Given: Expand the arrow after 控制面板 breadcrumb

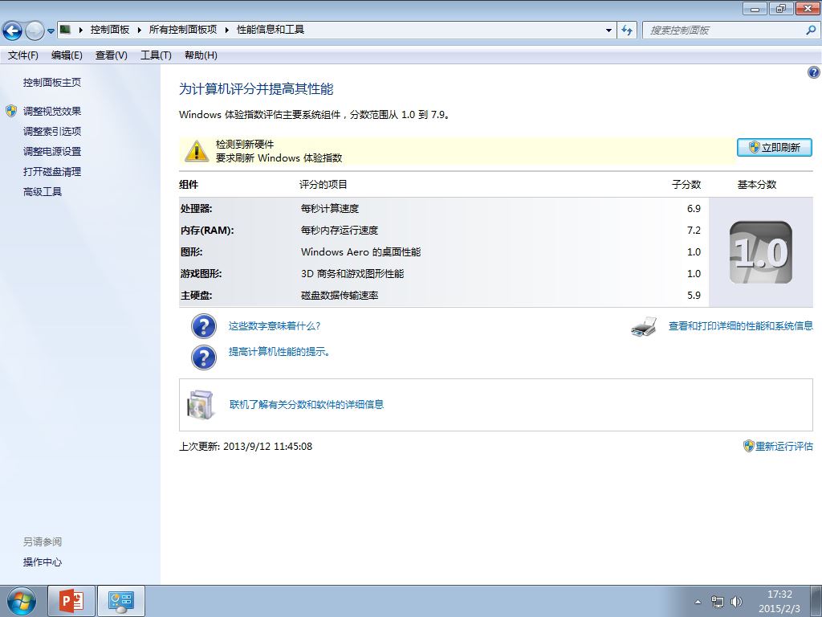Looking at the screenshot, I should coord(140,30).
